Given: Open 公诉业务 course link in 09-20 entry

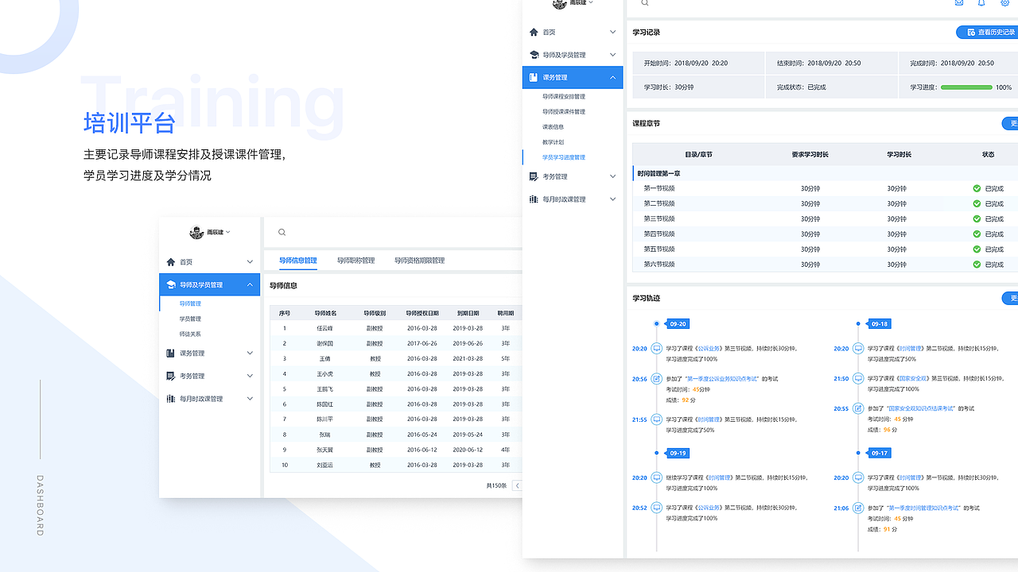Looking at the screenshot, I should (709, 348).
